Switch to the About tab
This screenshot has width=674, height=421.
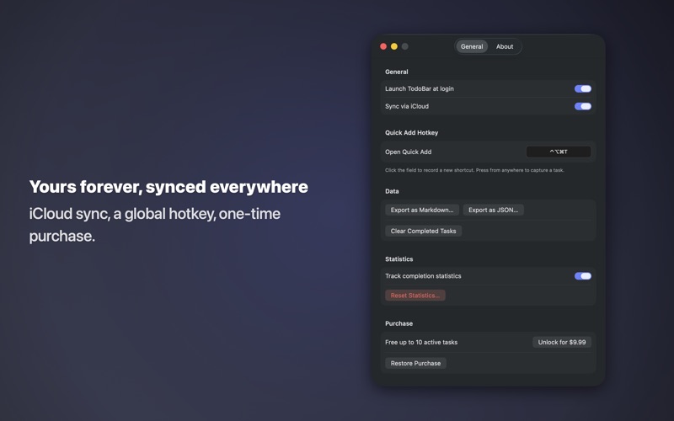point(505,46)
